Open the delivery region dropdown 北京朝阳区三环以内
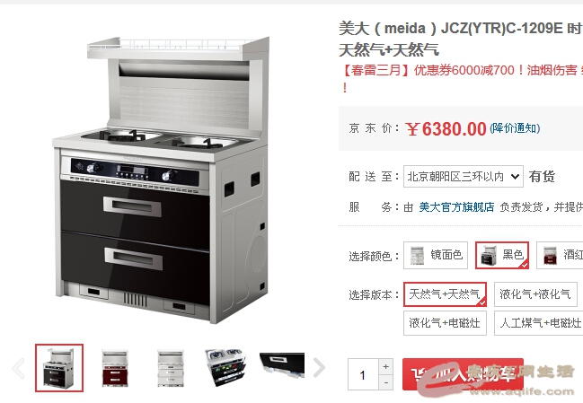Viewport: 583px width, 403px height. pyautogui.click(x=464, y=177)
